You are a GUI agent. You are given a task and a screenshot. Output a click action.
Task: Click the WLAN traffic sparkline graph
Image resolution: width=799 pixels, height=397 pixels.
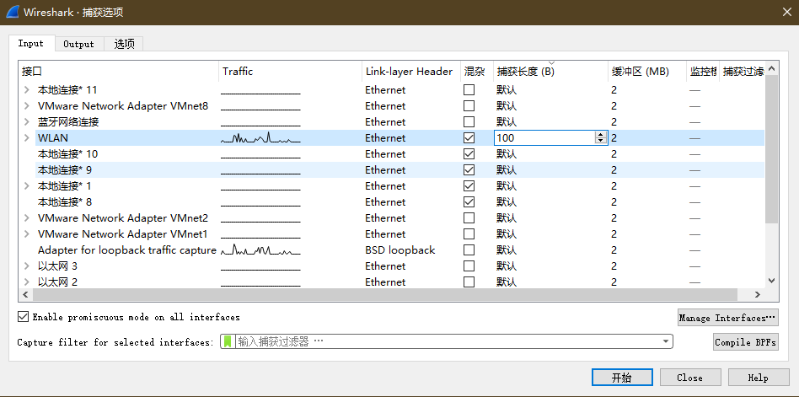click(x=260, y=137)
